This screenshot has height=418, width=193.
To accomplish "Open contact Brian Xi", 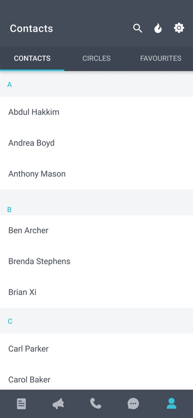I will (96, 292).
